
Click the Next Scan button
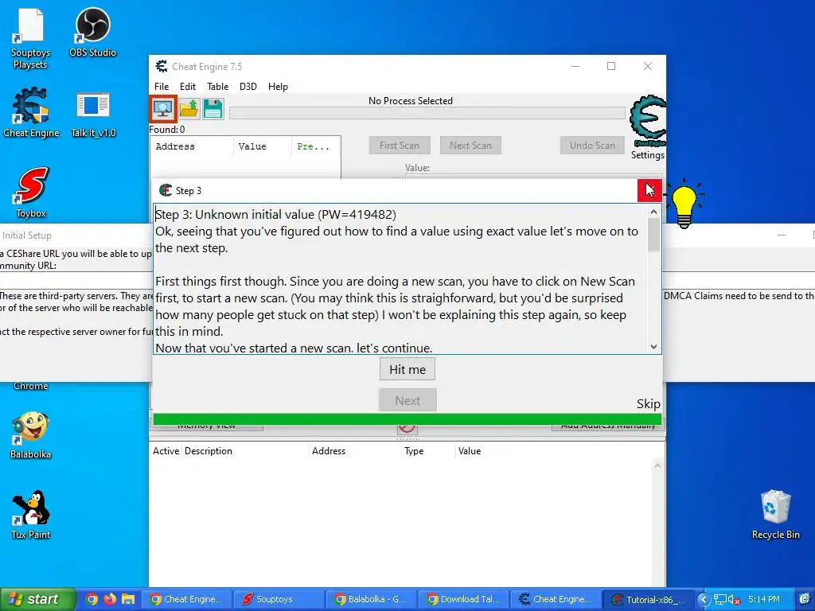click(470, 146)
